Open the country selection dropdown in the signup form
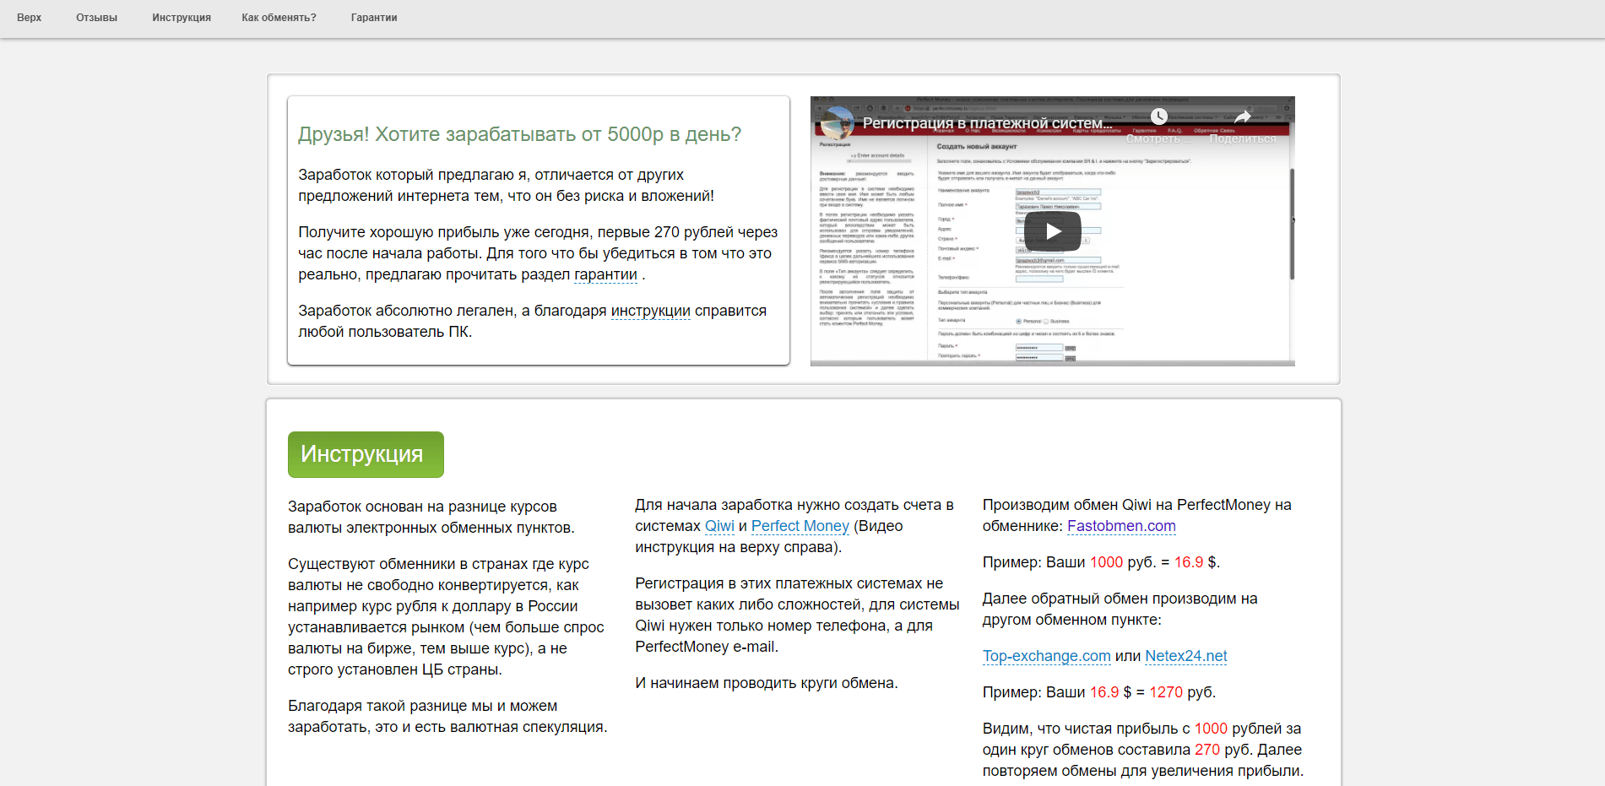 point(1053,241)
